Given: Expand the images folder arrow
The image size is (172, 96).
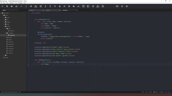Looking at the screenshot, I should coord(4,22).
